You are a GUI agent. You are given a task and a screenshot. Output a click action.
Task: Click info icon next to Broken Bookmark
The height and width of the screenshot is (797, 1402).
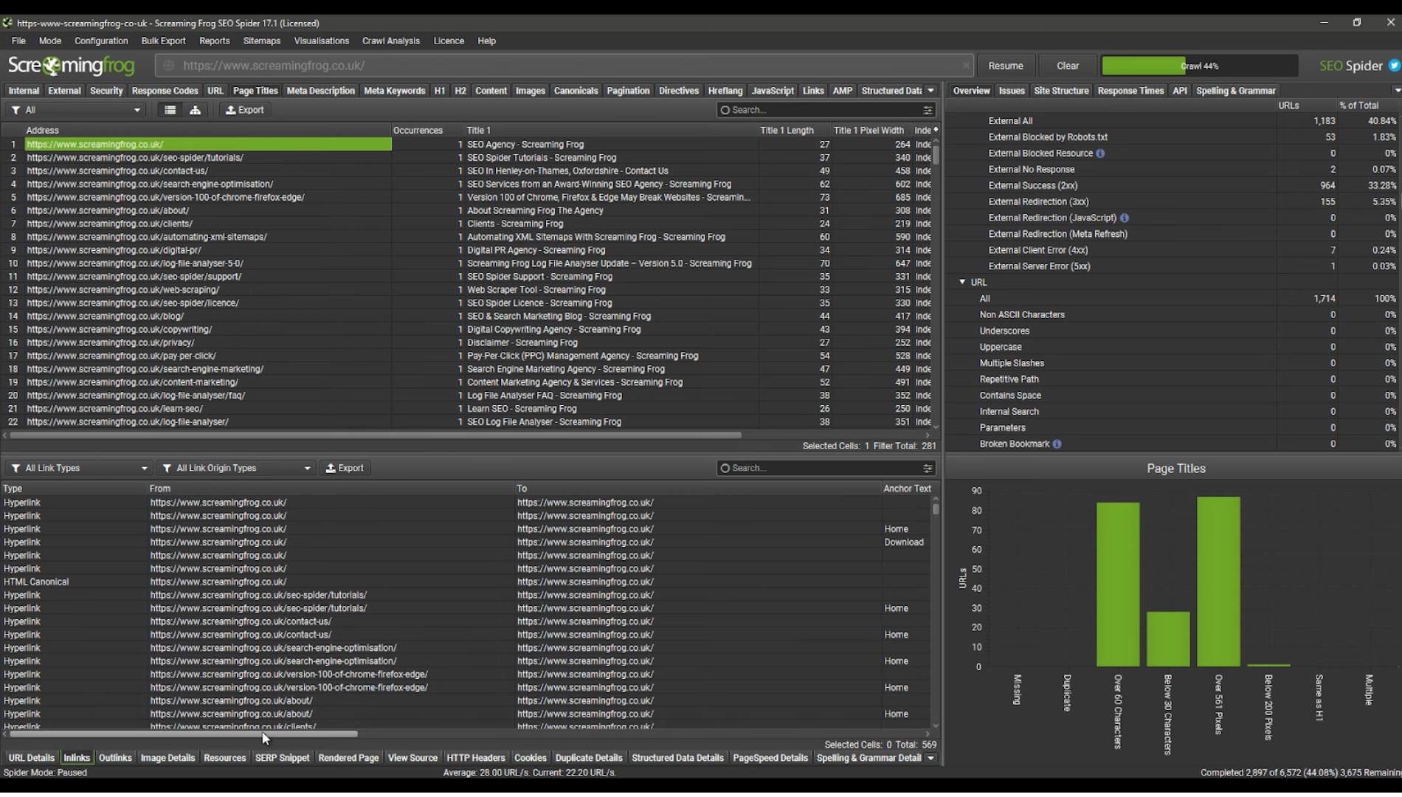pyautogui.click(x=1057, y=444)
